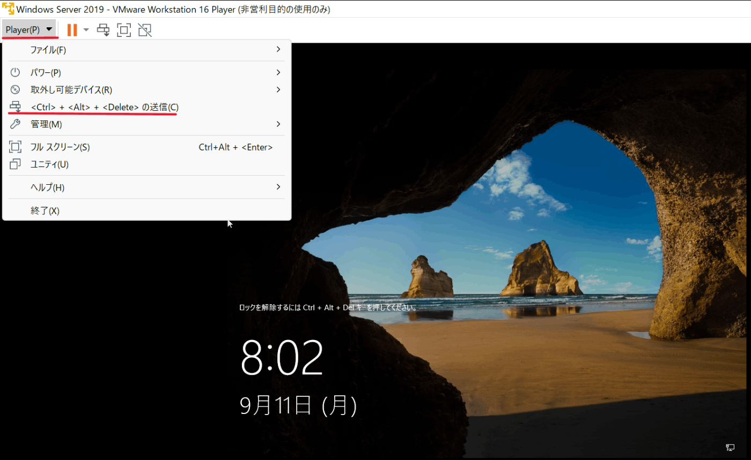751x460 pixels.
Task: Expand the chevron arrow on パワー(P) row
Action: tap(278, 72)
